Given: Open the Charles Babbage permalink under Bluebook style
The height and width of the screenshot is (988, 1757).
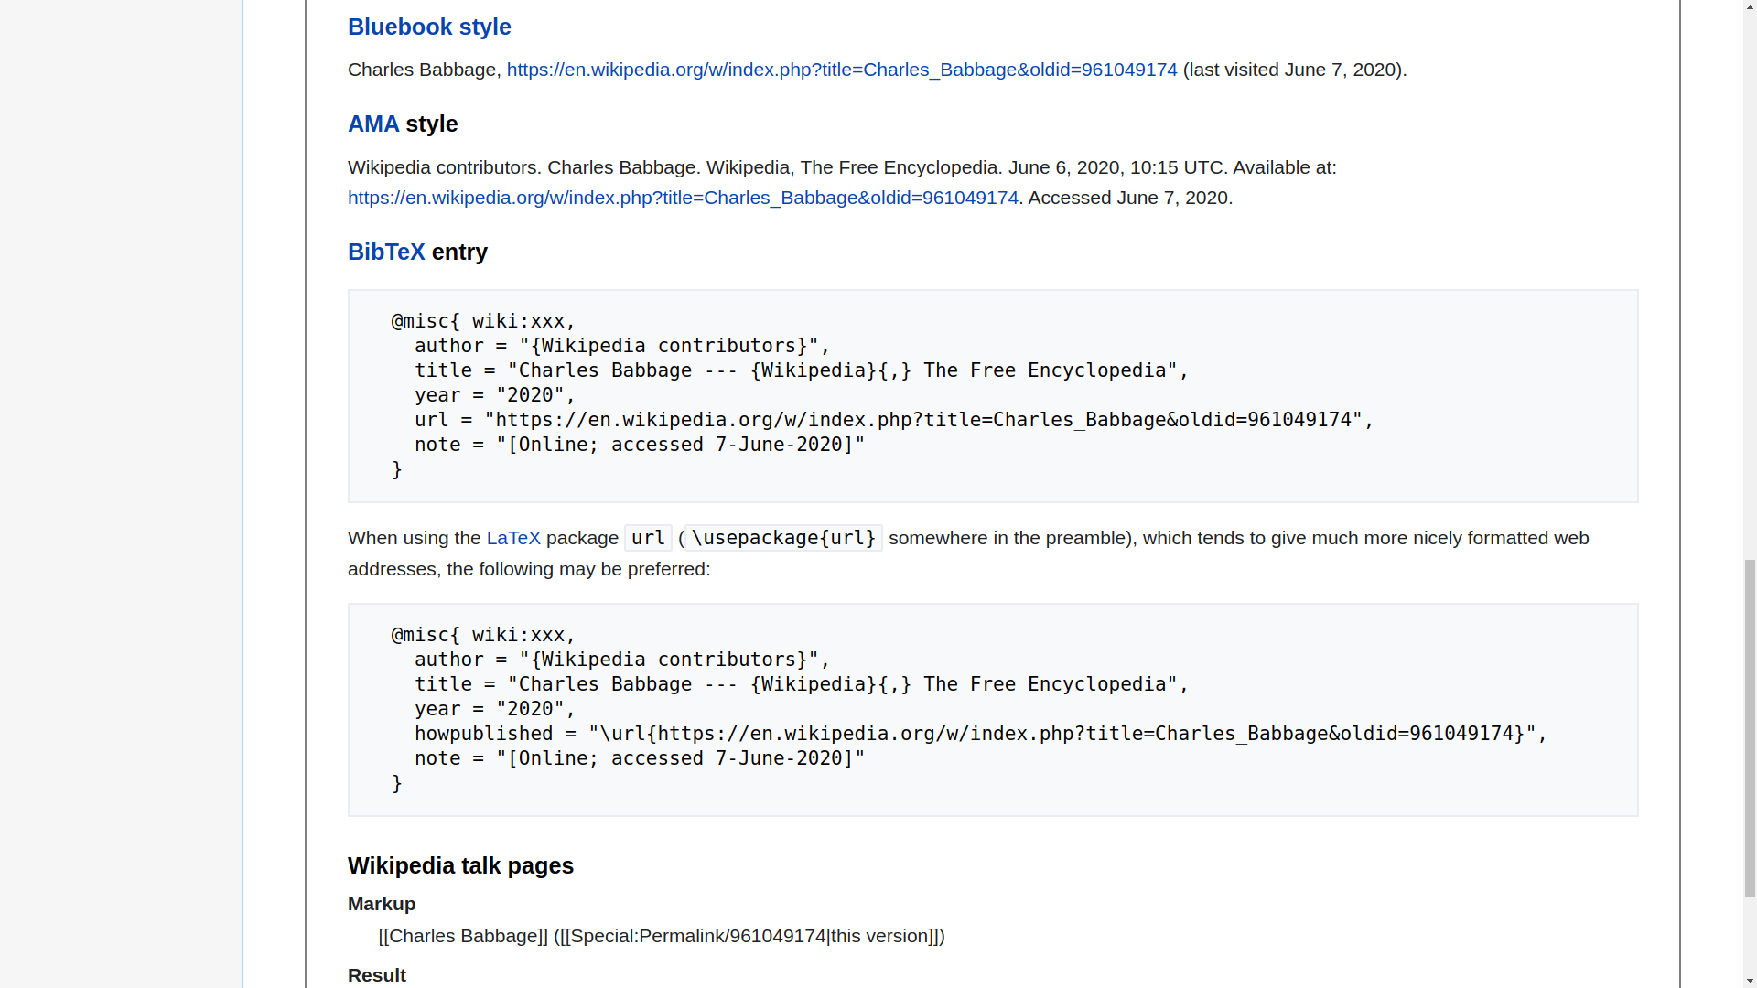Looking at the screenshot, I should click(840, 70).
